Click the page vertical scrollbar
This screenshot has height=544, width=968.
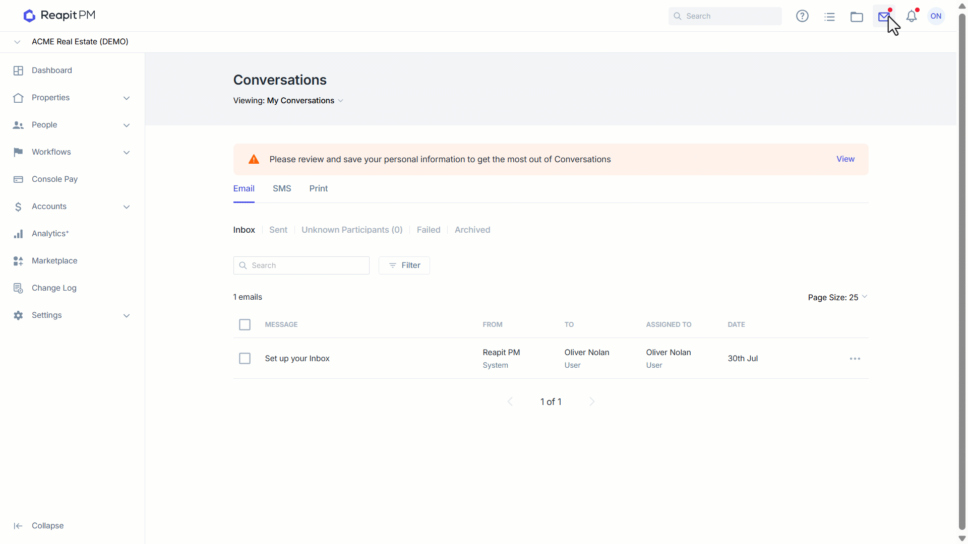coord(962,272)
